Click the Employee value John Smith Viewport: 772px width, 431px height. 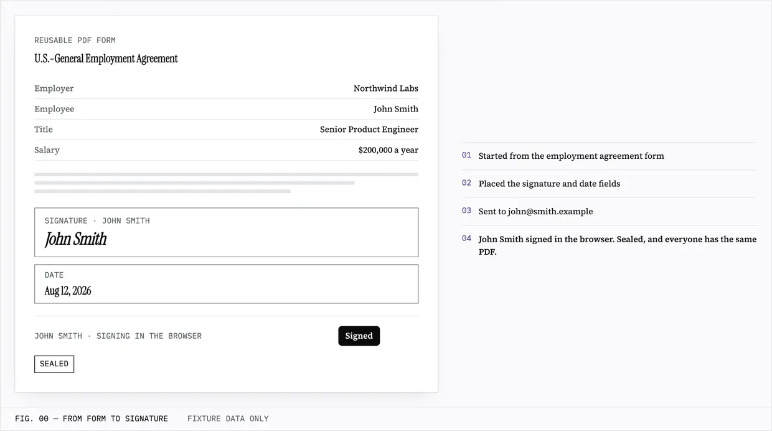click(396, 109)
